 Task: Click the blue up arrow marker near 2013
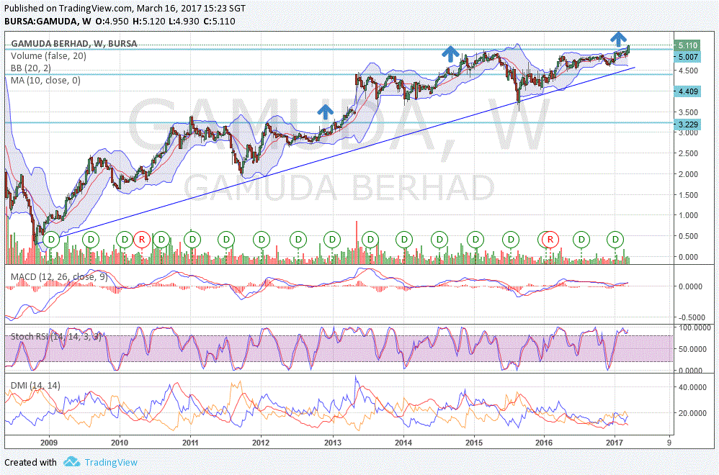[x=325, y=112]
